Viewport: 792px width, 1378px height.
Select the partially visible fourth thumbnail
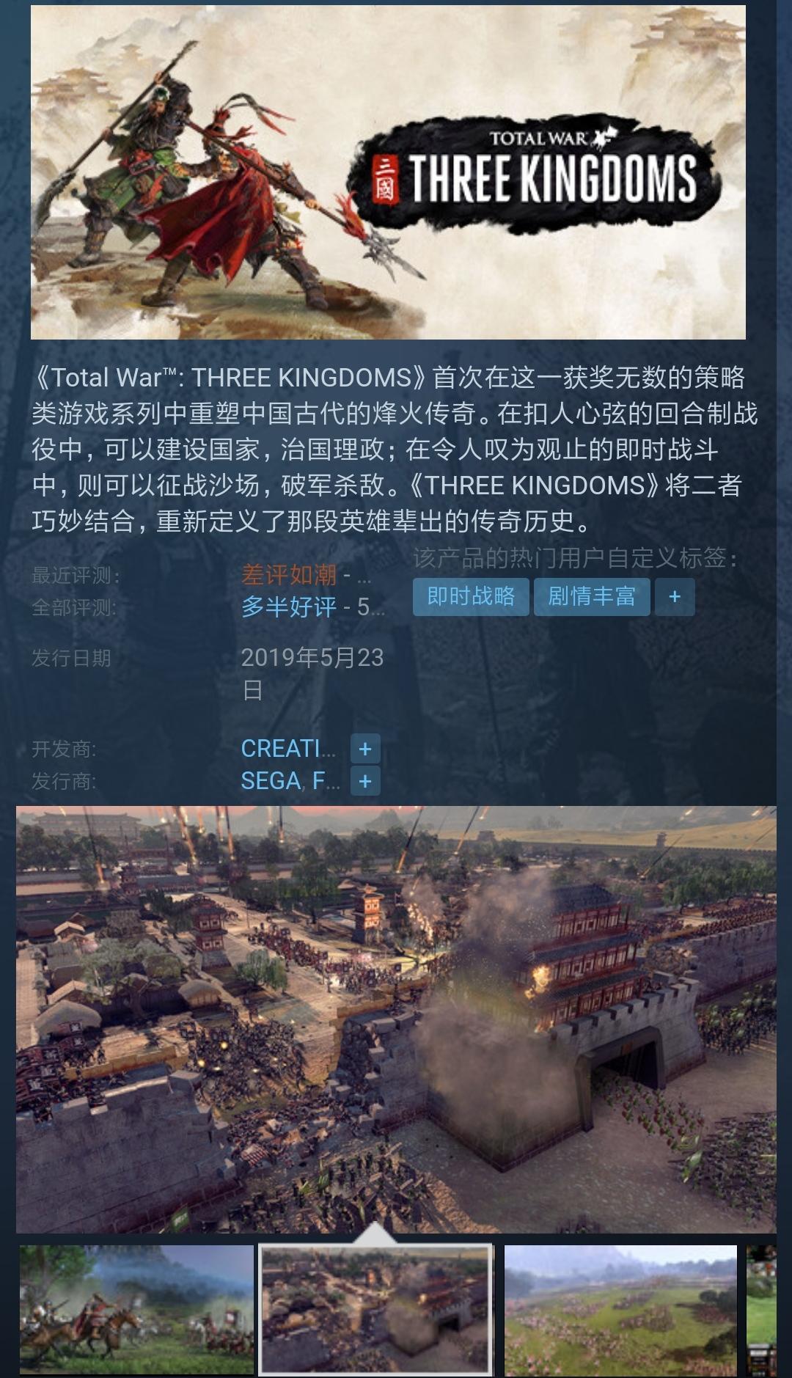[761, 1309]
